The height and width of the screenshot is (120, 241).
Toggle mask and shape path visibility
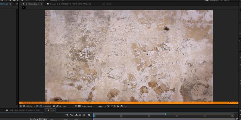coord(41,106)
